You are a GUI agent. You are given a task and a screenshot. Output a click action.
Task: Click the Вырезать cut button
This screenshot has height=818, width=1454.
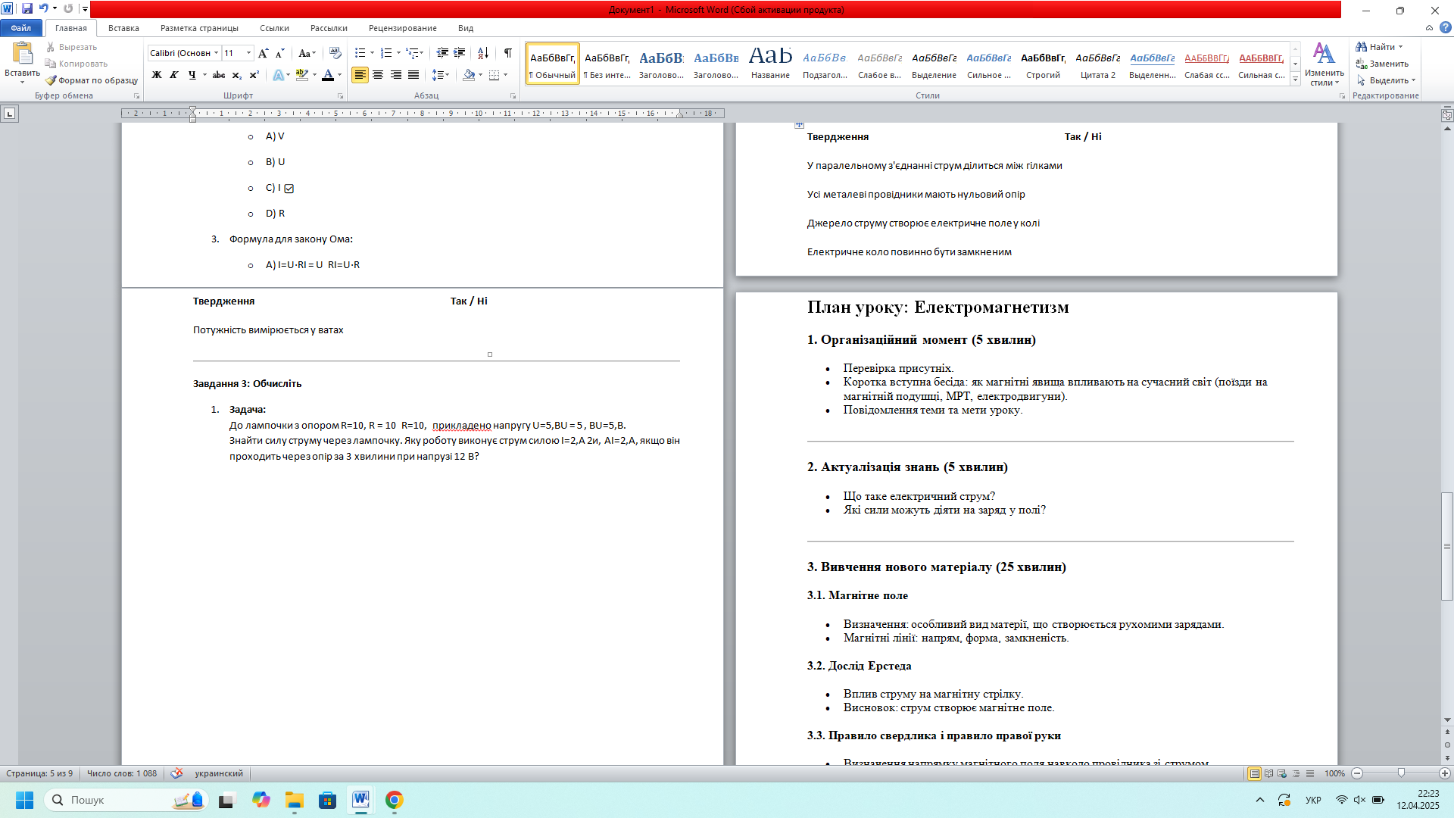click(x=71, y=47)
